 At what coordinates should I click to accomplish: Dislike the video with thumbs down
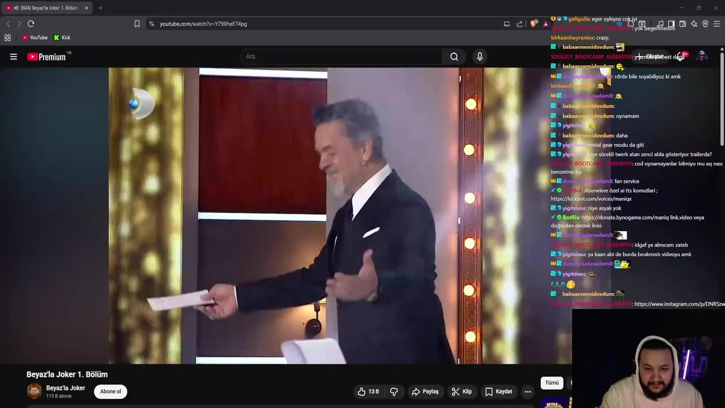pos(394,392)
